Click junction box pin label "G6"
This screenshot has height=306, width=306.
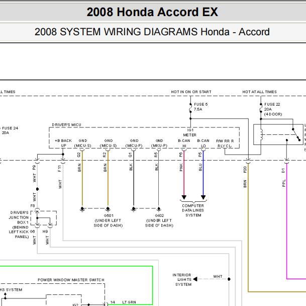32,232
